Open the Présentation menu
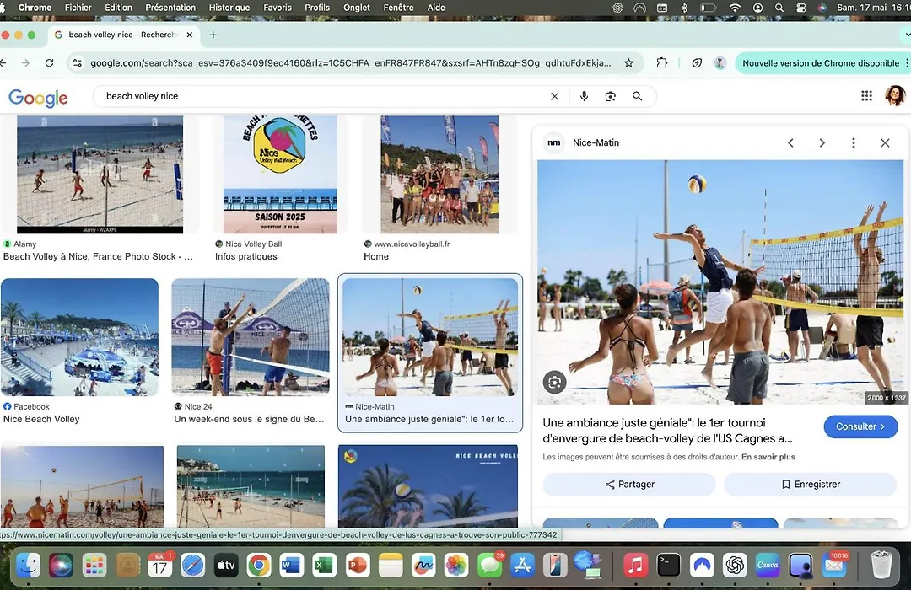911x590 pixels. click(170, 8)
